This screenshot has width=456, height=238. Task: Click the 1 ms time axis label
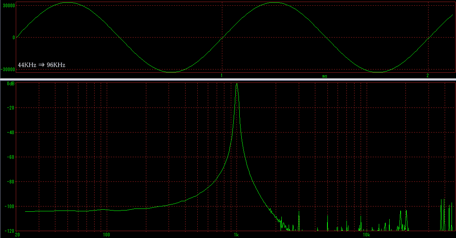point(222,76)
